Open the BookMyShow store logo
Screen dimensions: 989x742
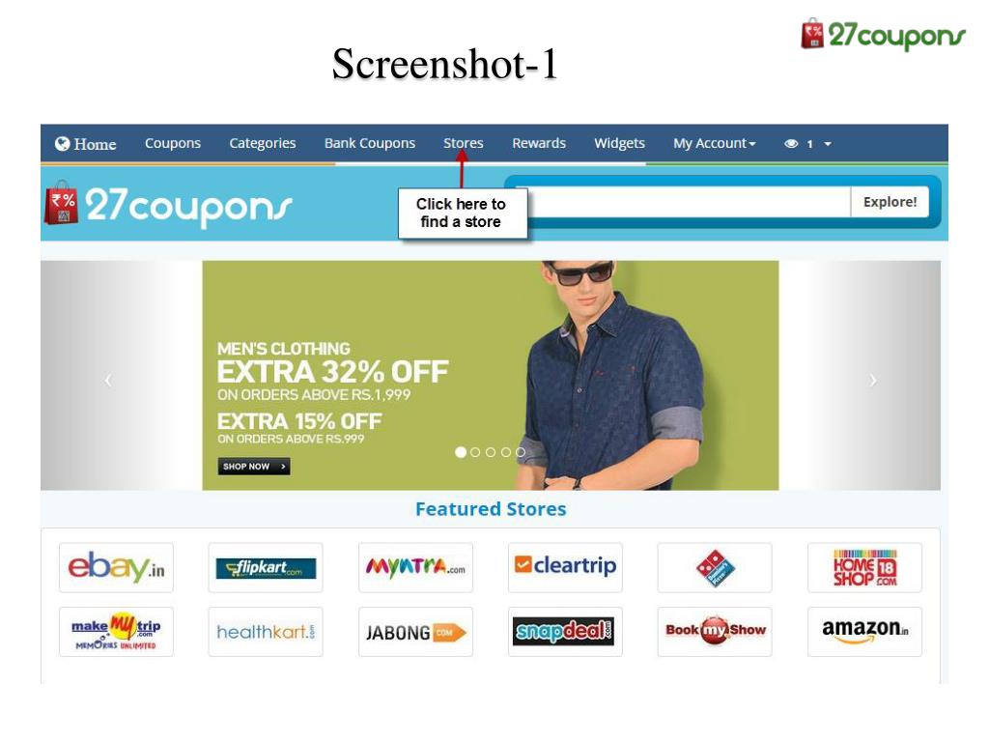pyautogui.click(x=715, y=632)
